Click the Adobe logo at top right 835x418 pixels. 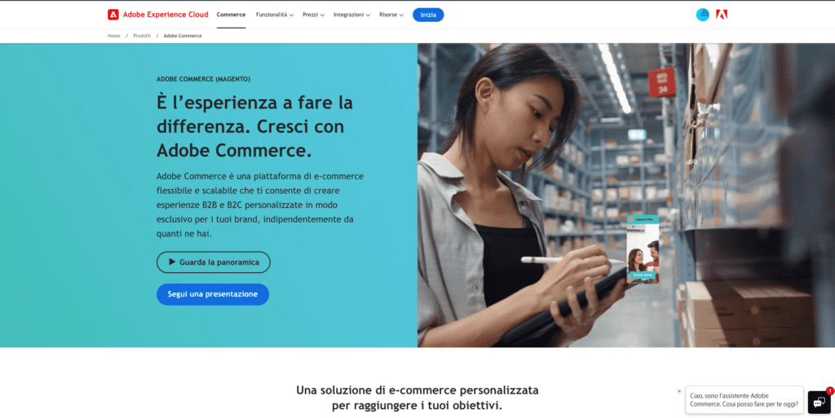722,15
